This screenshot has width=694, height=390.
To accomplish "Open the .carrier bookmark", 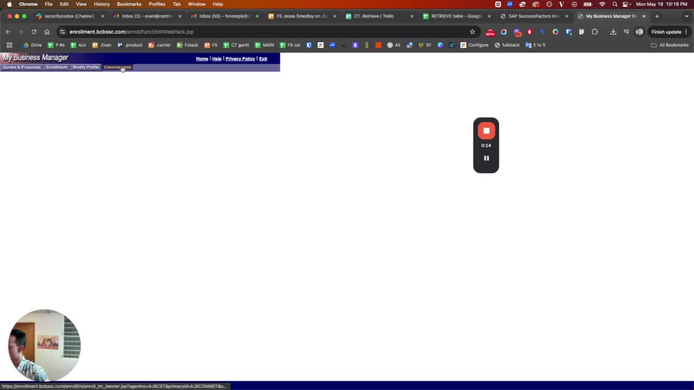I will click(159, 45).
